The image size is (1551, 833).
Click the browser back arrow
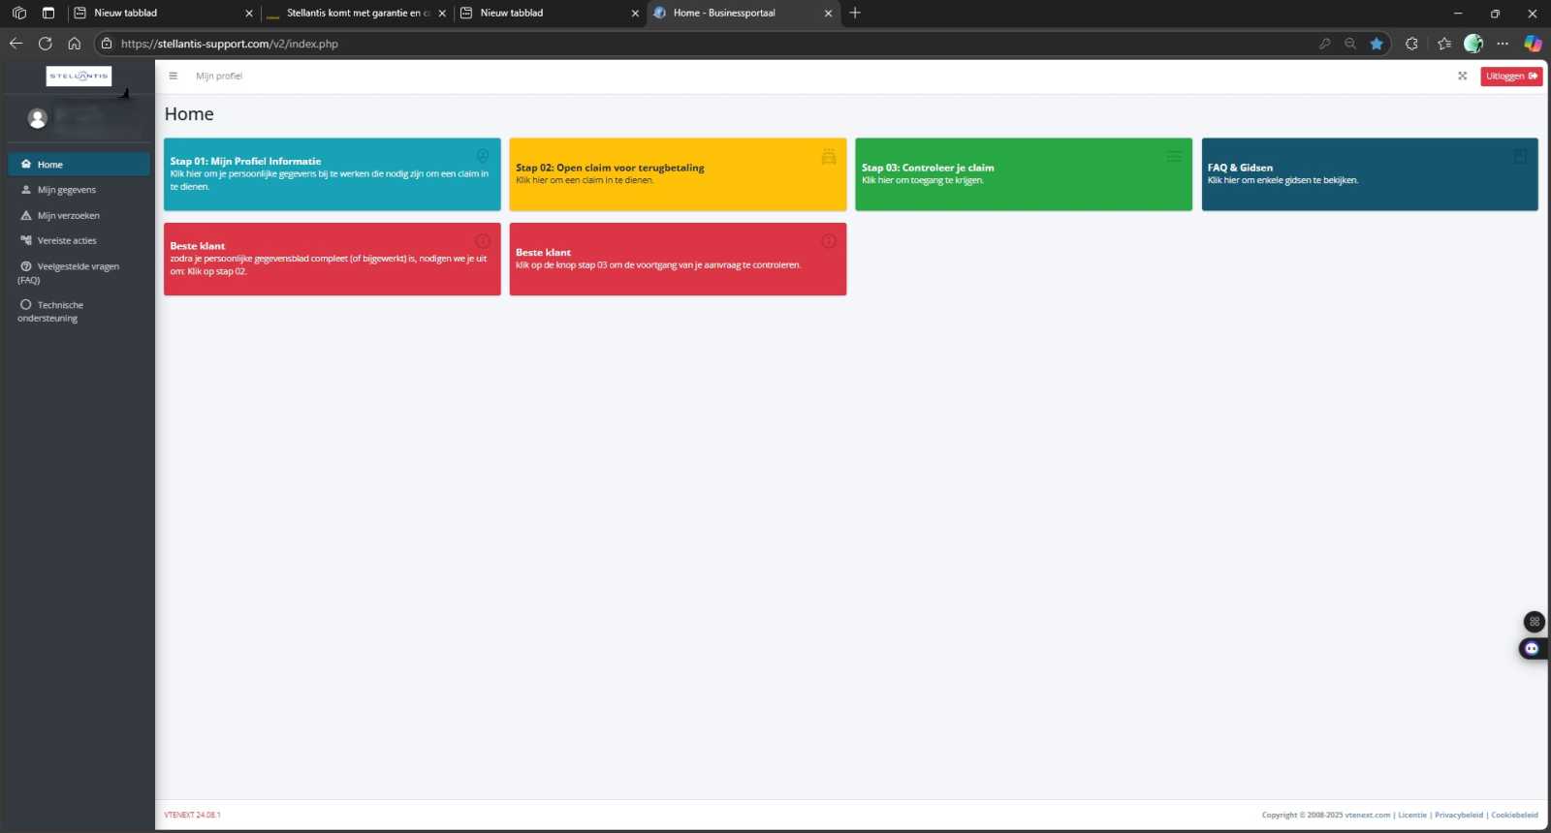click(x=16, y=44)
